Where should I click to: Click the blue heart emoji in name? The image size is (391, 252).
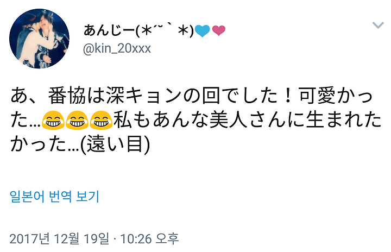202,31
